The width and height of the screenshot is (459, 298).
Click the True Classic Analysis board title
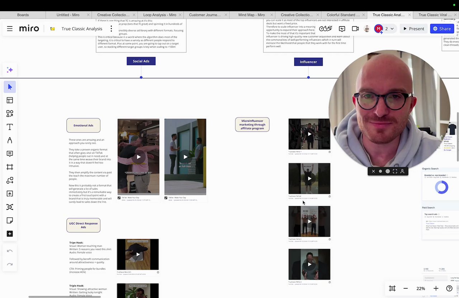pyautogui.click(x=82, y=29)
